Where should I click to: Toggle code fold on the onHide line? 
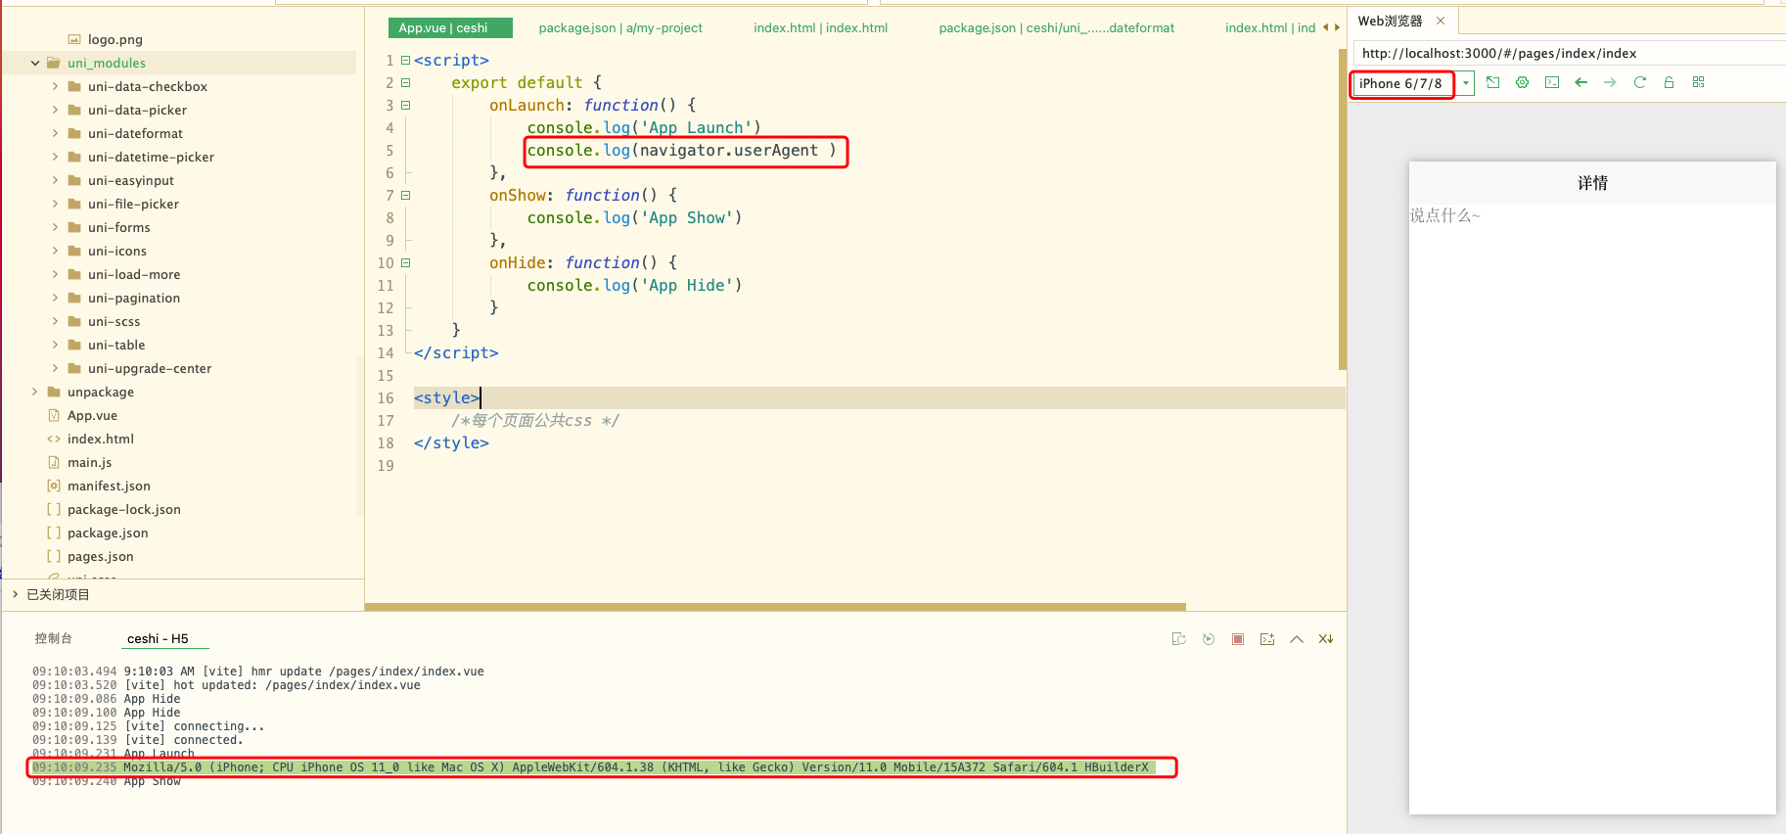(406, 263)
